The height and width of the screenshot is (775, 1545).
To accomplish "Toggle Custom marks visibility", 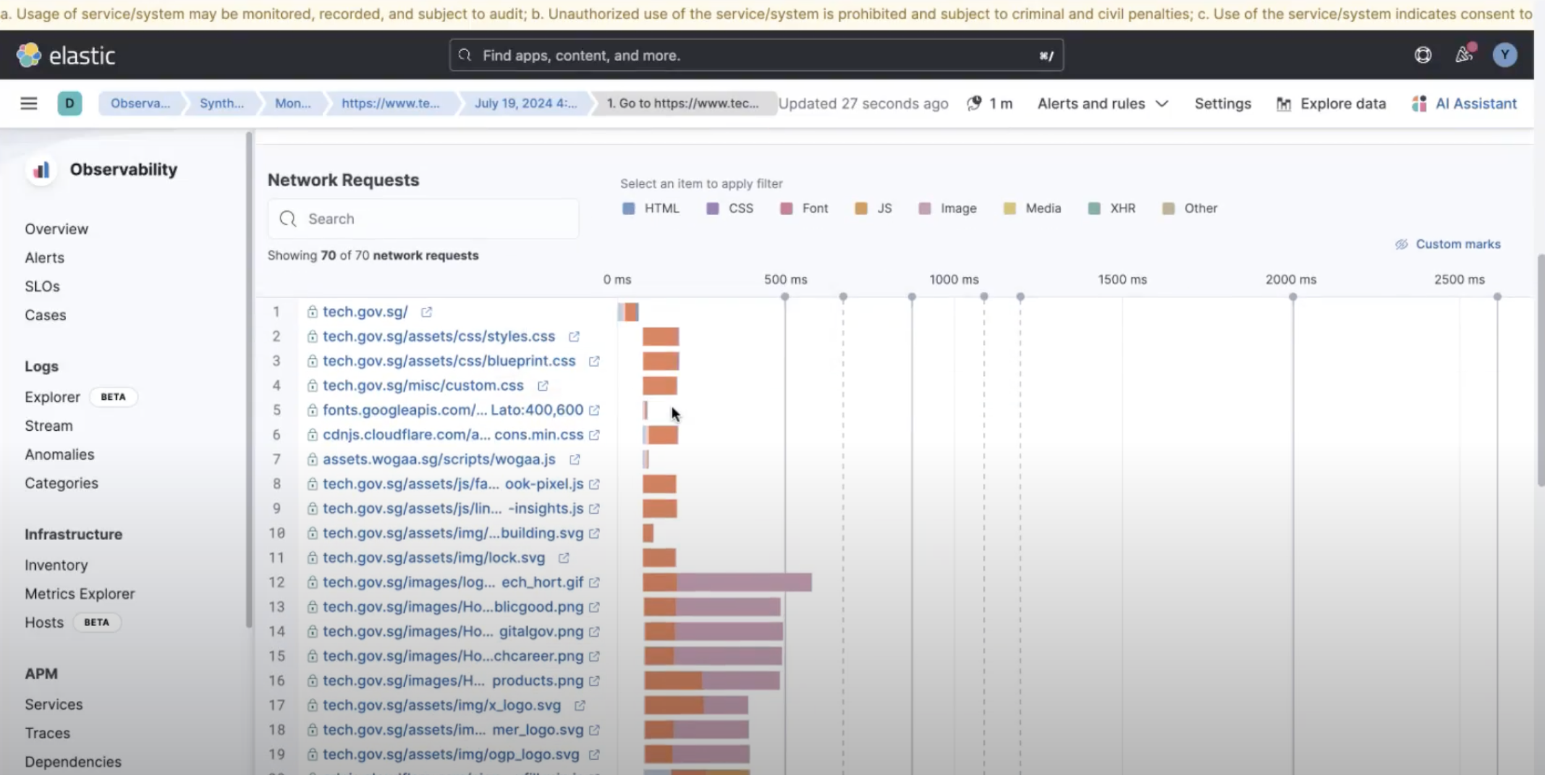I will pos(1446,244).
